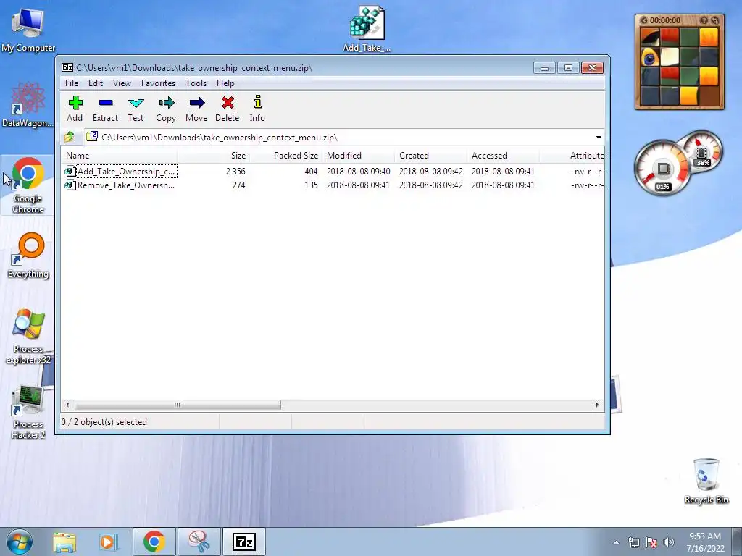
Task: Open the taskbar clock showing 9:53 AM
Action: (705, 542)
